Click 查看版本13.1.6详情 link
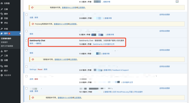 [65, 97]
